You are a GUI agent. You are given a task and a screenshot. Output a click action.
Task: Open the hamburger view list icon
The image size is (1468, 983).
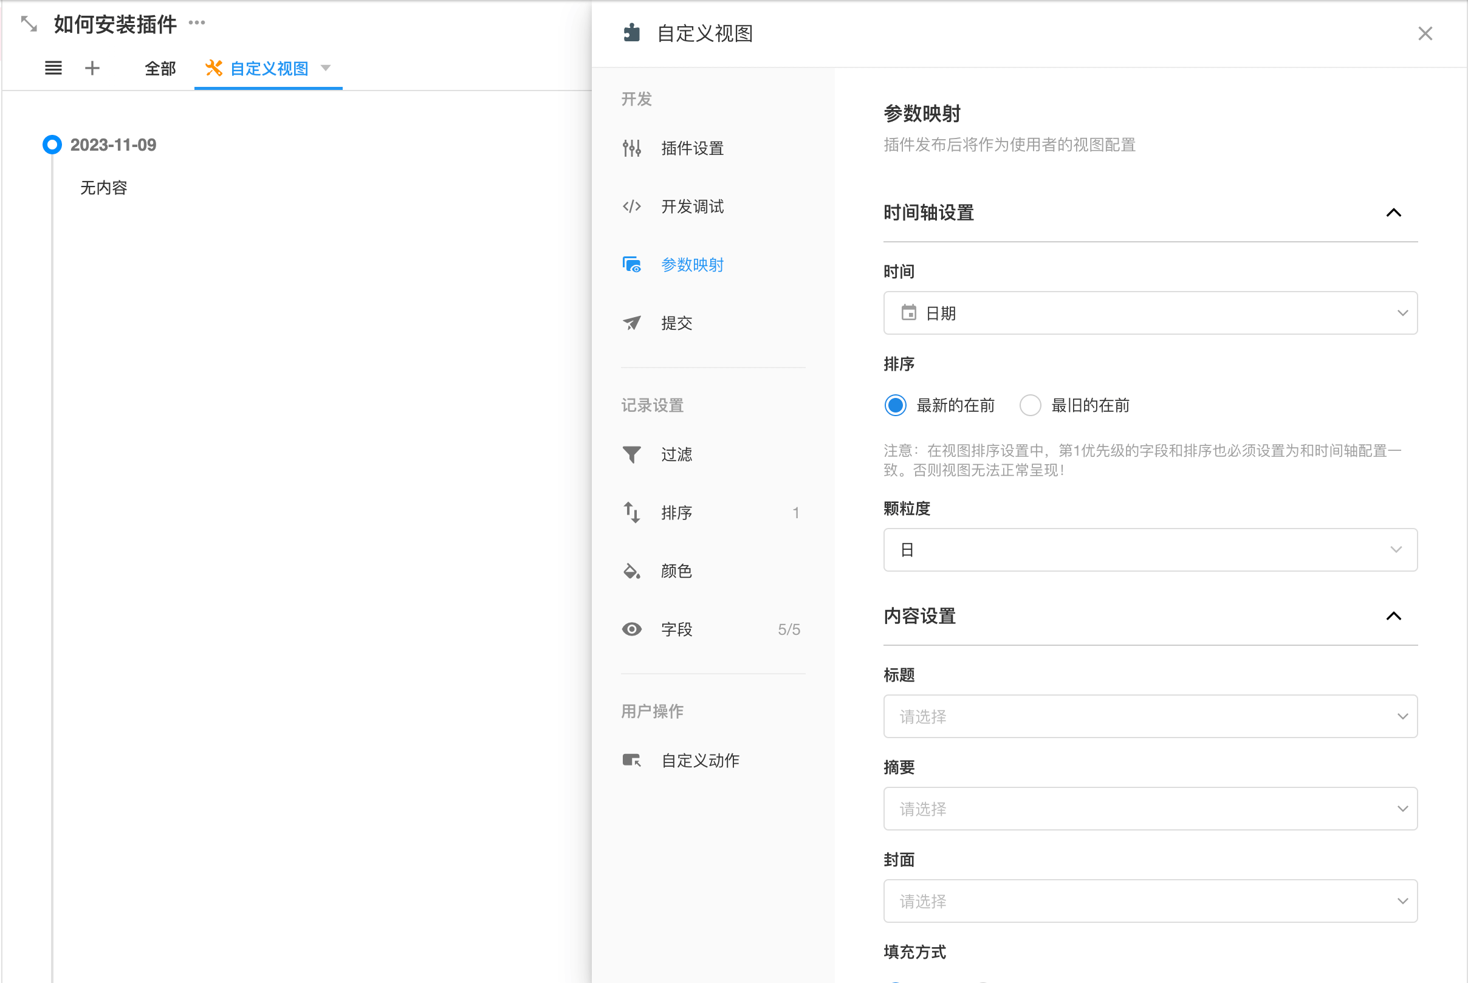coord(53,67)
